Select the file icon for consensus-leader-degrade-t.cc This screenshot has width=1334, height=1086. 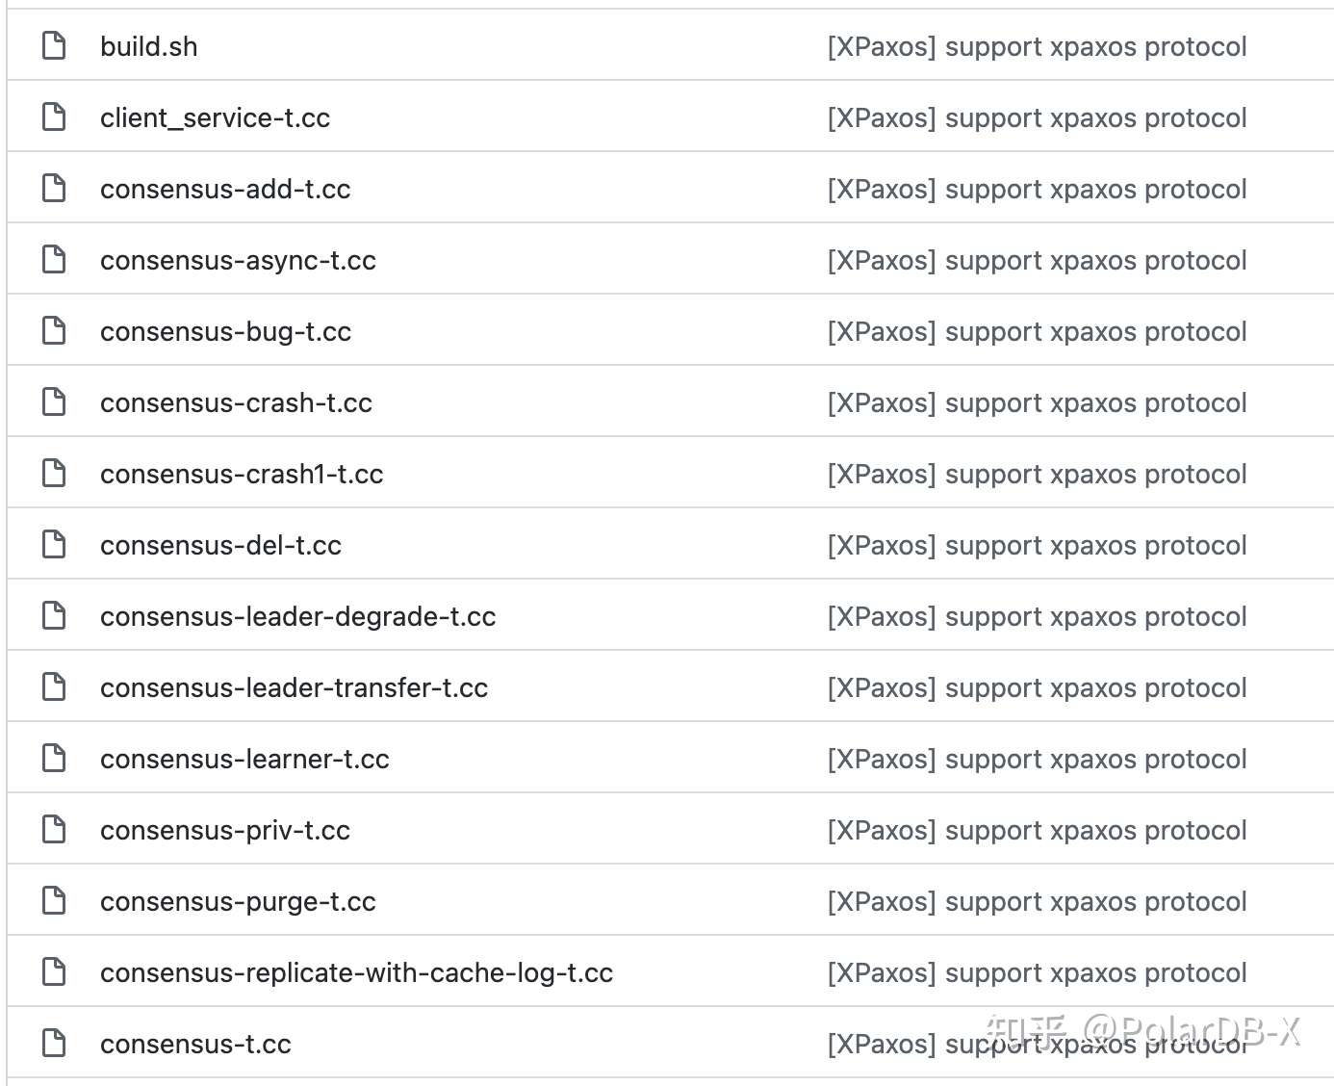(55, 615)
